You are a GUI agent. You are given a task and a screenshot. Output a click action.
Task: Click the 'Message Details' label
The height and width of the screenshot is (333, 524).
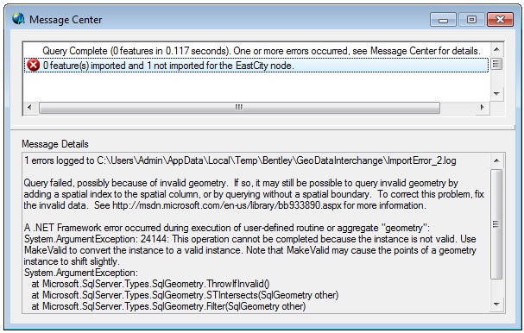(55, 144)
